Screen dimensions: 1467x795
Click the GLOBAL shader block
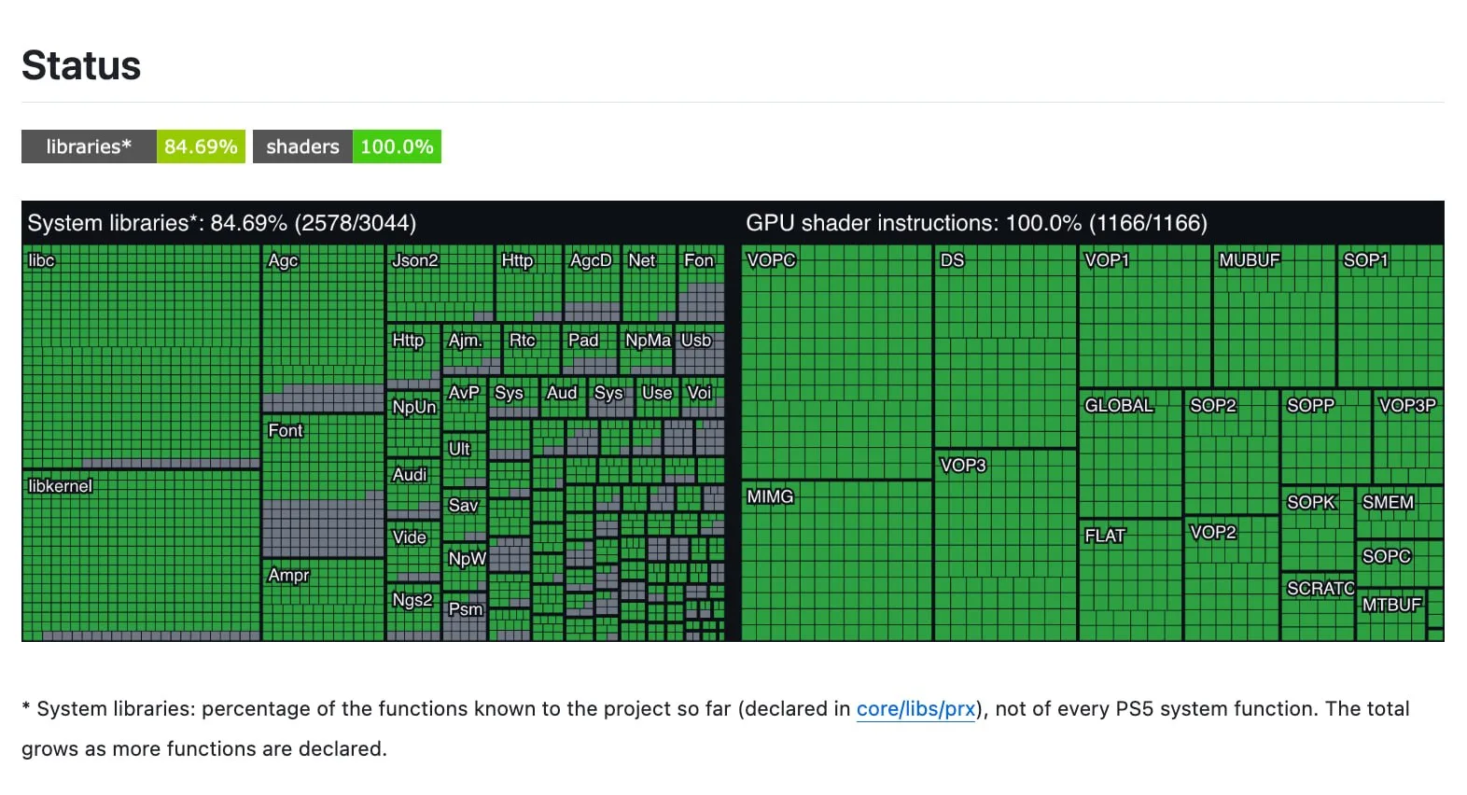[1130, 453]
